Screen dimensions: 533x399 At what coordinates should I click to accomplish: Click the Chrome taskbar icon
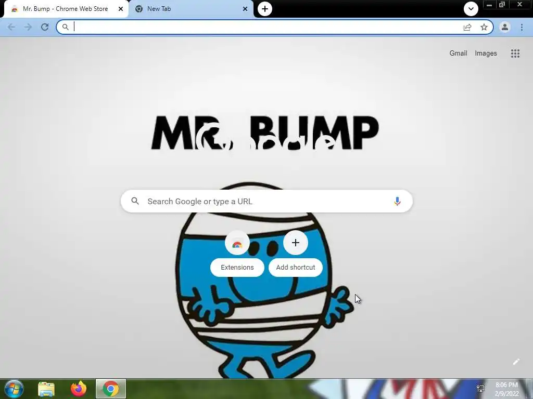pos(111,389)
